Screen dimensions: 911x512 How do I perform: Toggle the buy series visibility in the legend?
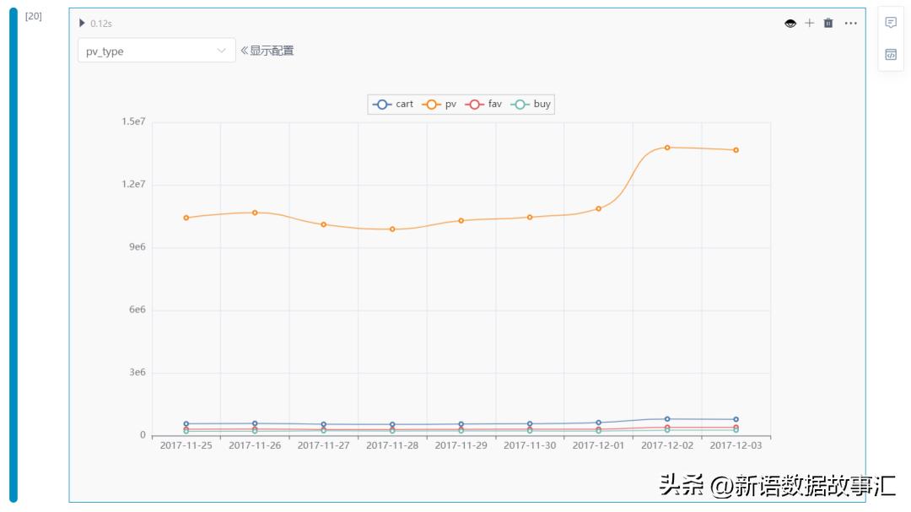[540, 105]
